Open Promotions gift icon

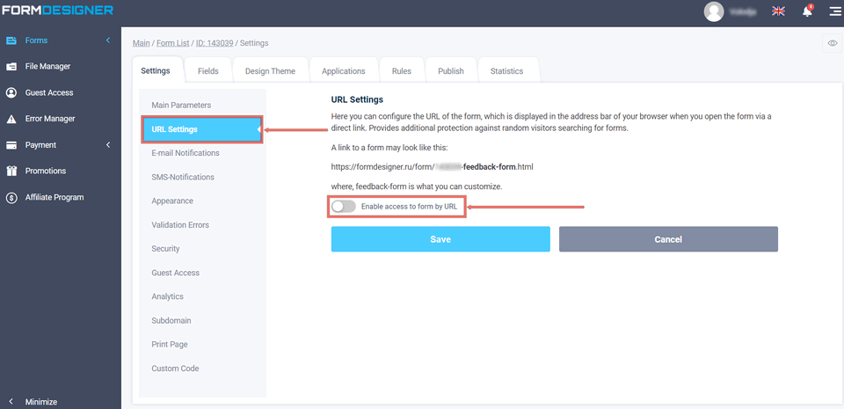tap(11, 171)
